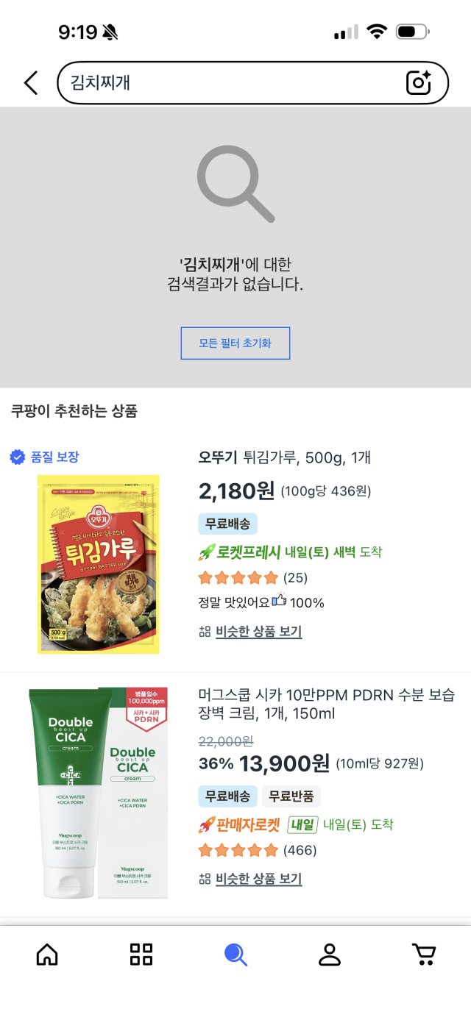Select the Search icon in bottom navigation
The height and width of the screenshot is (1020, 471).
pos(235,954)
